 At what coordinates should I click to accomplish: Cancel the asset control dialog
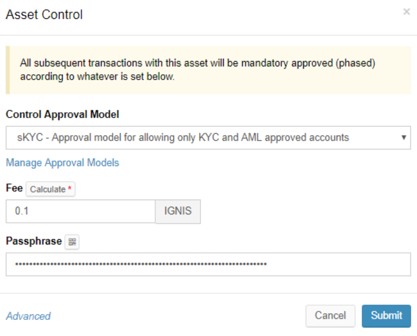pos(330,316)
